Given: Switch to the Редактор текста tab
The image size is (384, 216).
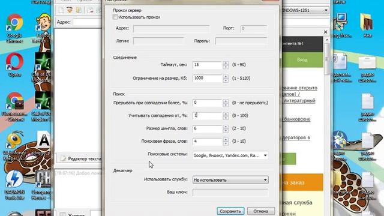Looking at the screenshot, I should point(81,158).
